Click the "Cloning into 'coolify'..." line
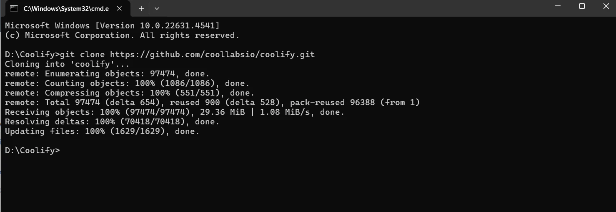 point(67,64)
